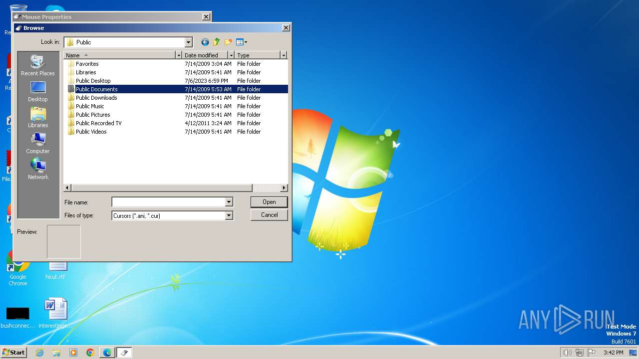Launch Chrome from the taskbar
Screen dimensions: 639x359
[90, 353]
